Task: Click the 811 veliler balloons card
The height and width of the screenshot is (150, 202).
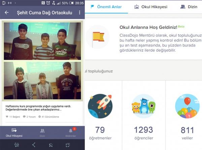Action: [x=184, y=115]
